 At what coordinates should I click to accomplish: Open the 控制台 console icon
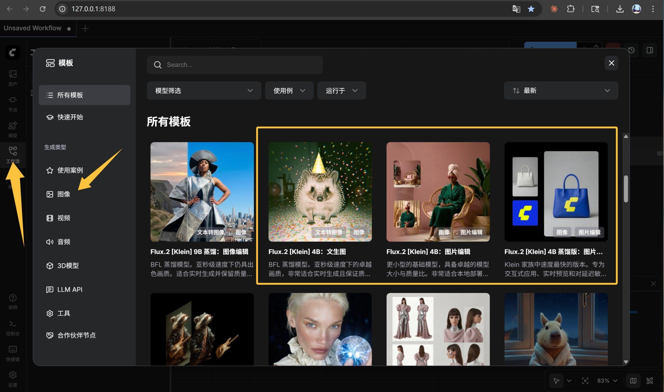tap(12, 324)
